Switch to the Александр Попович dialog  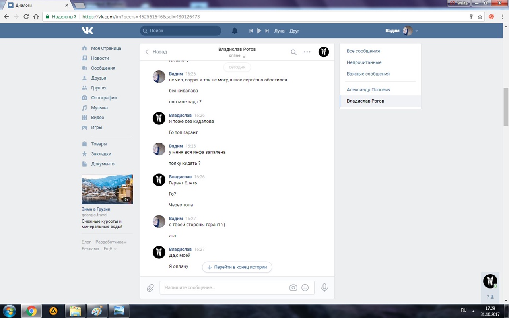click(368, 90)
